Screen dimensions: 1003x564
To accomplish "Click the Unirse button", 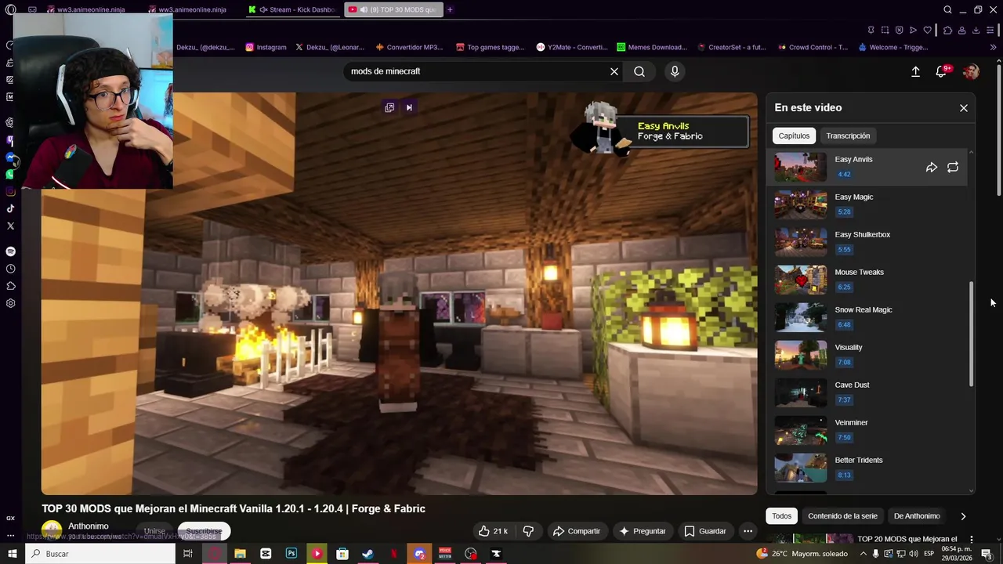I will [154, 531].
